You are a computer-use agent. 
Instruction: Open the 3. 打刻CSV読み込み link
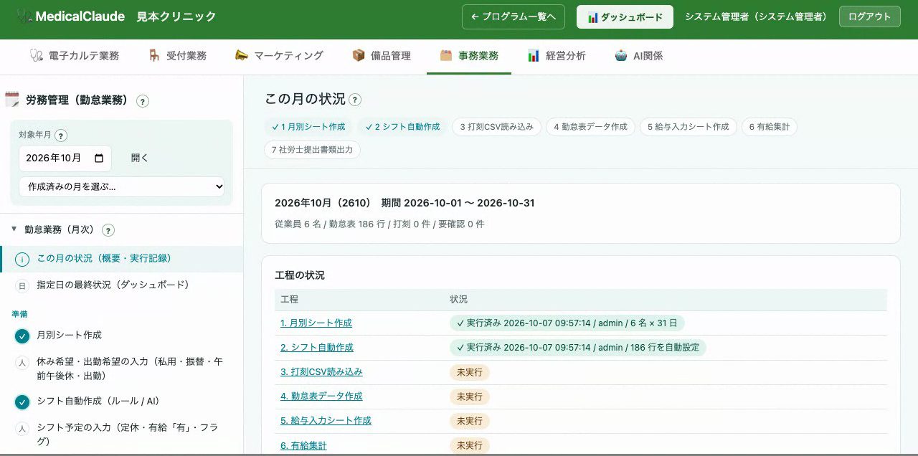pyautogui.click(x=321, y=372)
